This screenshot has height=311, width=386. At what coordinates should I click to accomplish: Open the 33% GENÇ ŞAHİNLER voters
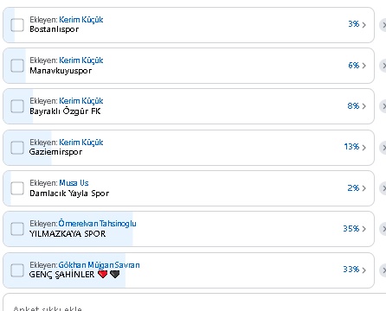tap(355, 270)
